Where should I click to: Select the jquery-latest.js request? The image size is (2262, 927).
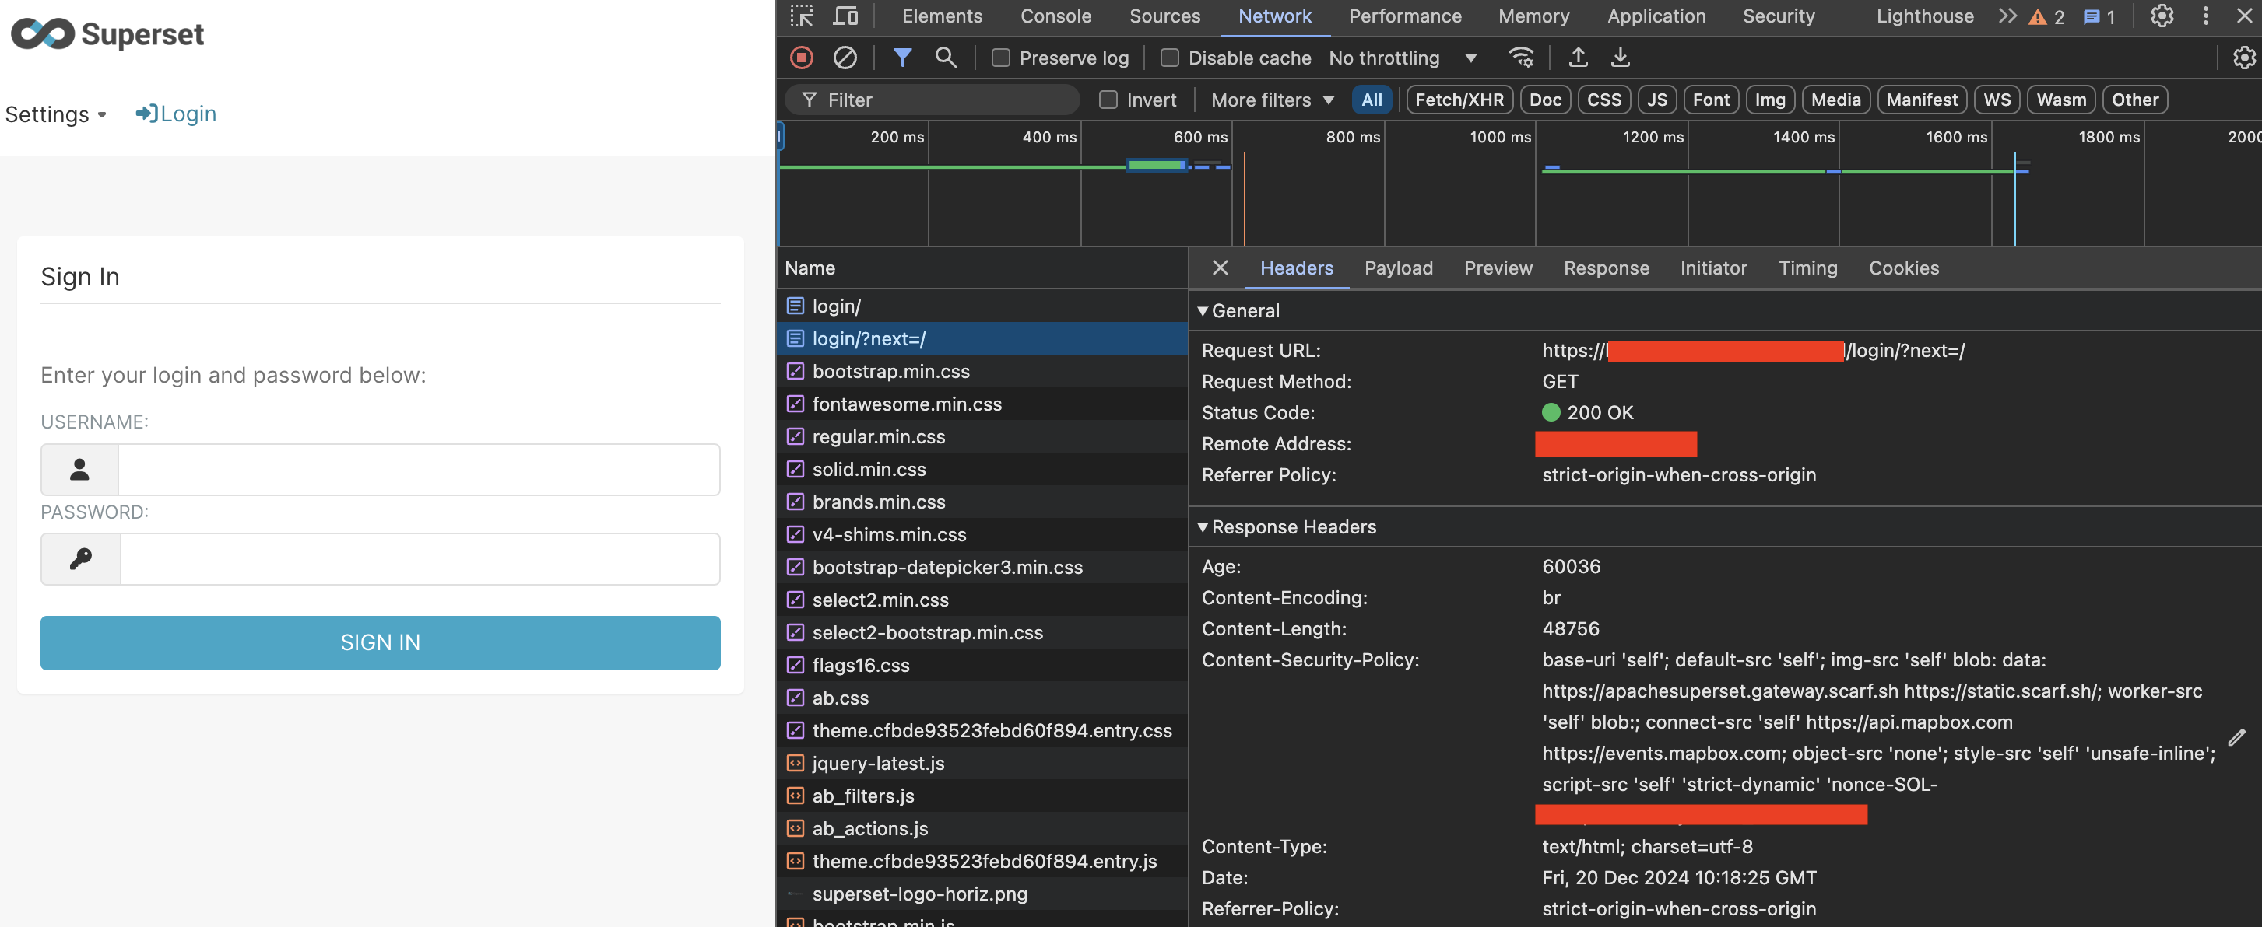(982, 763)
